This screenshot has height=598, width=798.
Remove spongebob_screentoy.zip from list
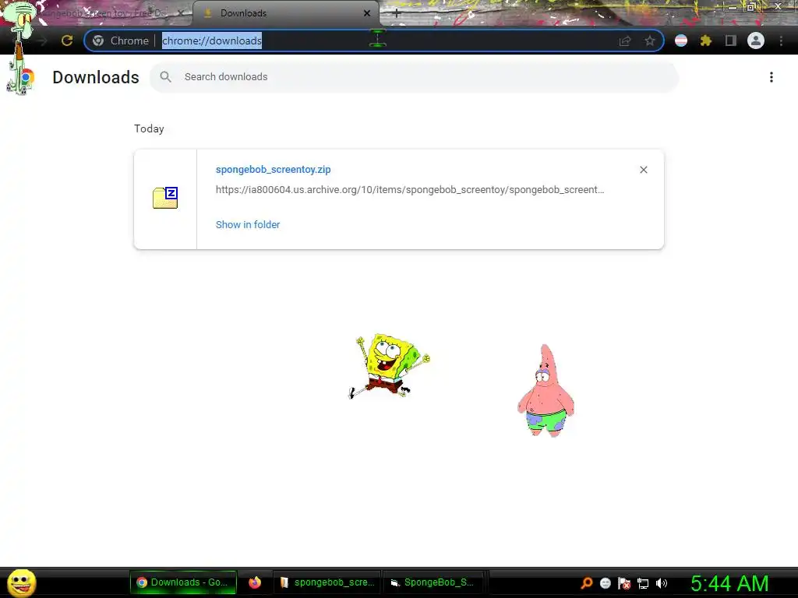coord(644,170)
